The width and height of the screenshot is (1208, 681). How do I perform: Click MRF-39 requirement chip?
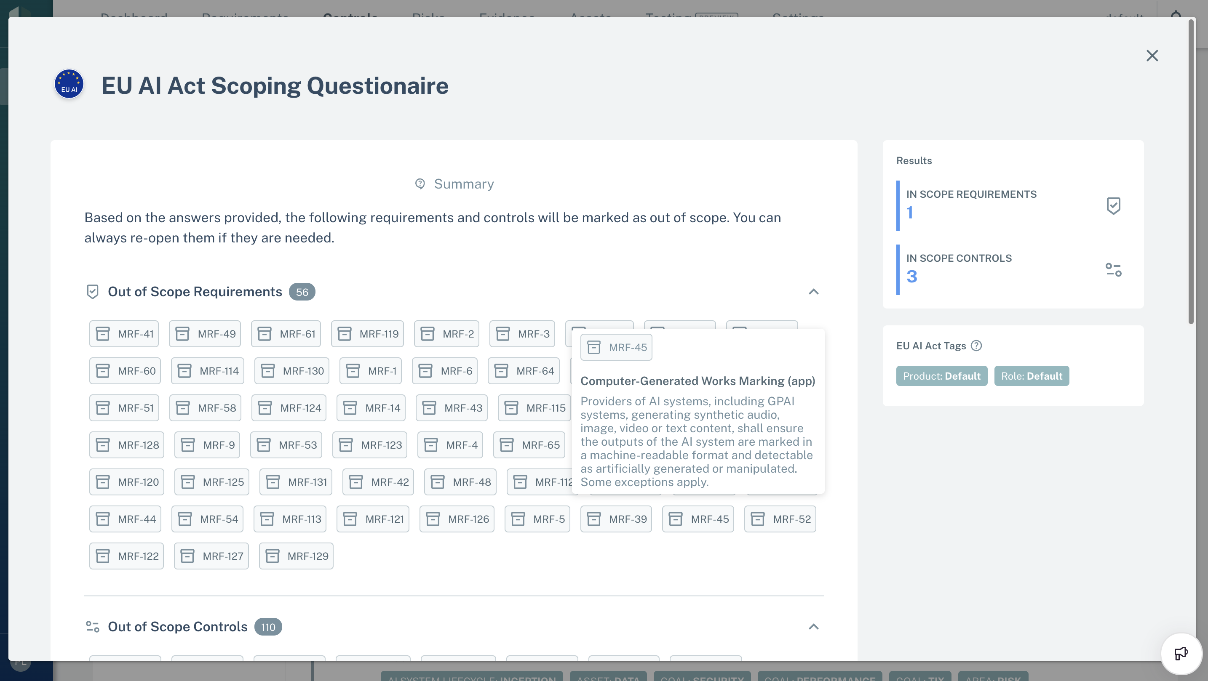617,519
